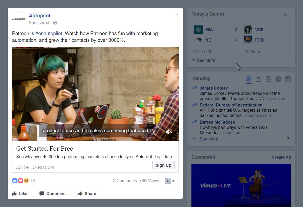303x207 pixels.
Task: View the haha laughing reaction icon
Action: click(x=26, y=181)
